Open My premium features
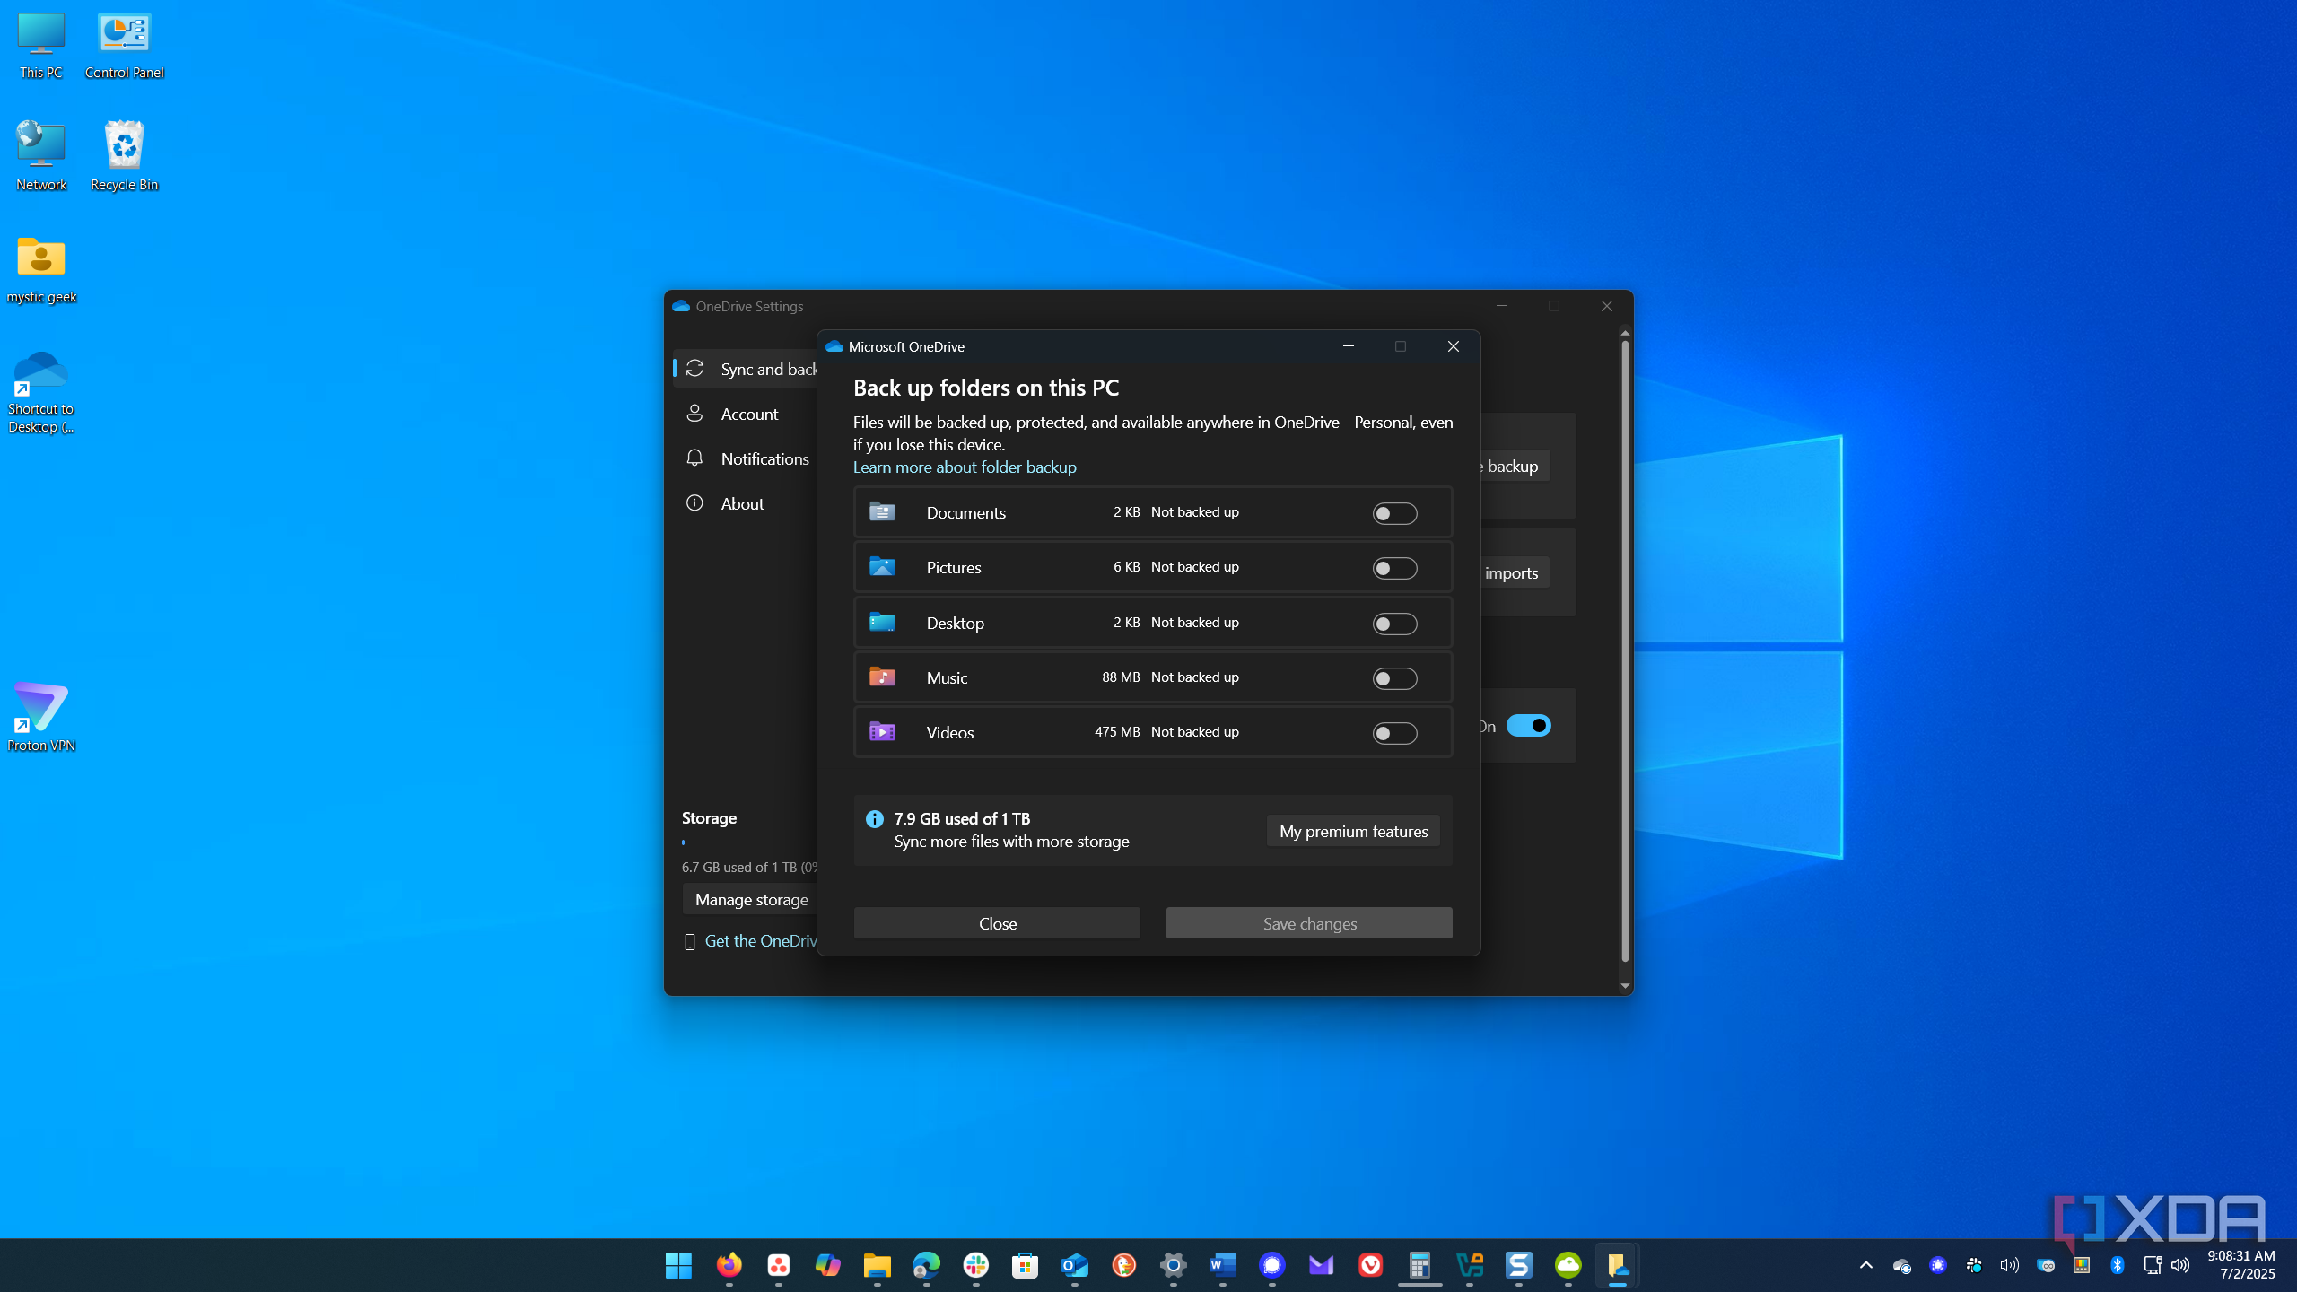 (x=1353, y=831)
